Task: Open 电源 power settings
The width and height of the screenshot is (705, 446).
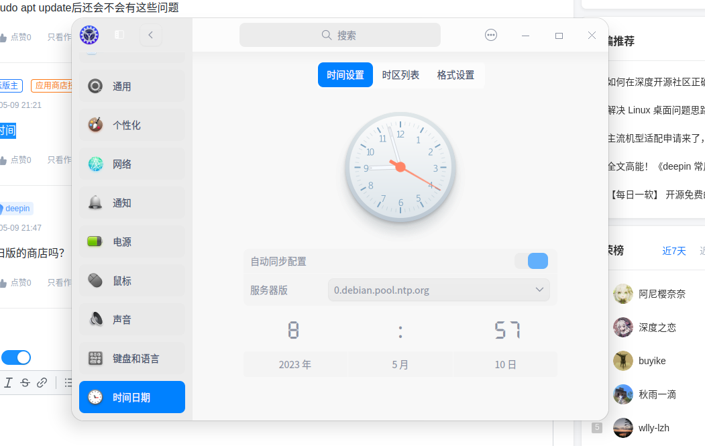Action: [132, 242]
